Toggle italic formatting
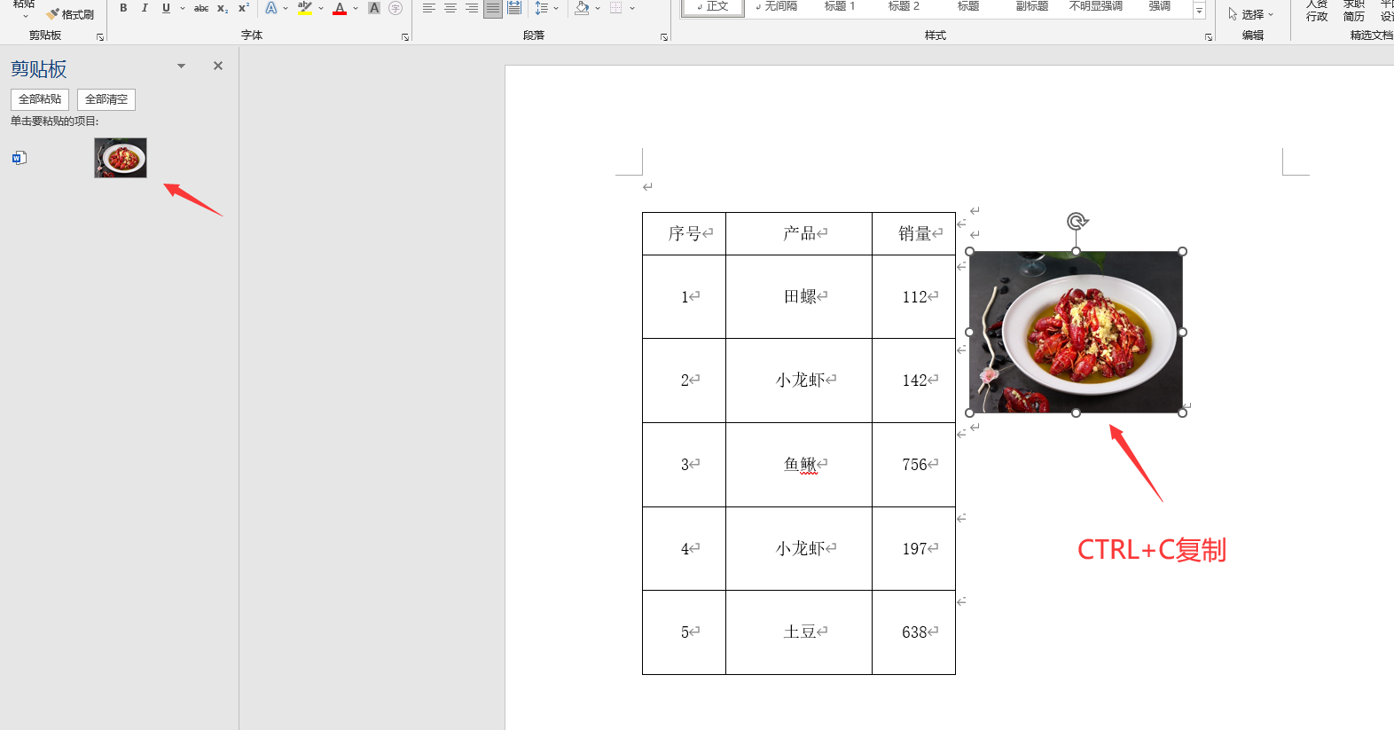The width and height of the screenshot is (1394, 730). pyautogui.click(x=145, y=8)
